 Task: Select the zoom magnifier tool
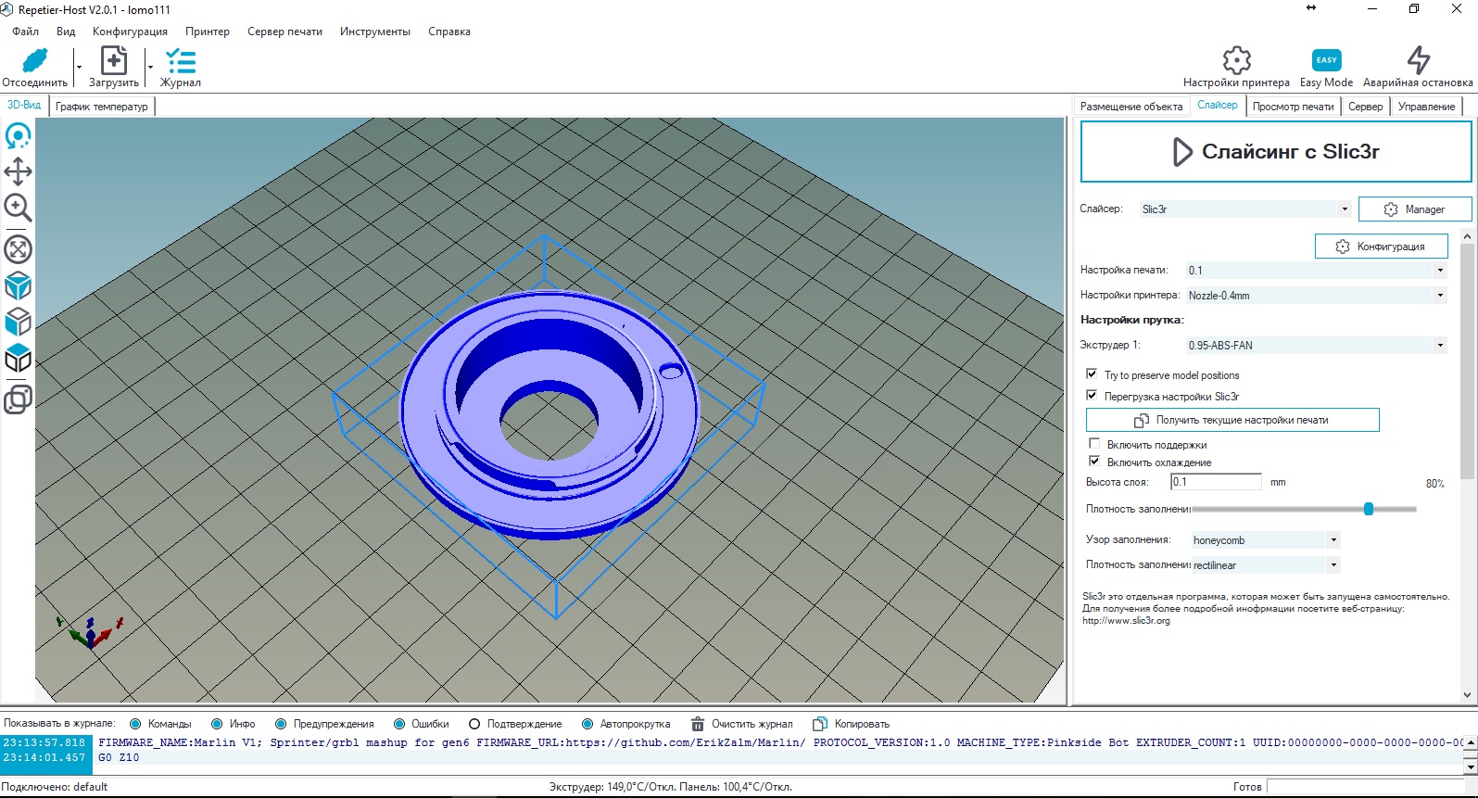click(18, 208)
